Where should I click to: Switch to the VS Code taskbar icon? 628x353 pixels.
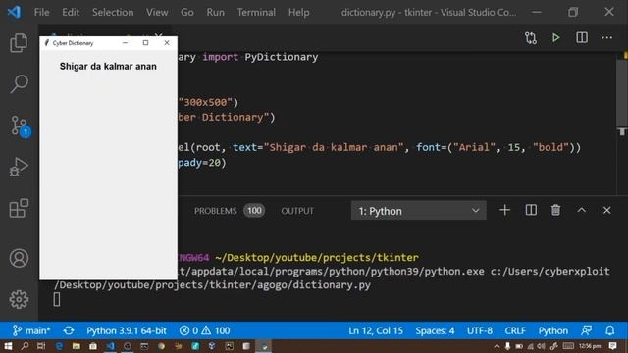[x=111, y=346]
